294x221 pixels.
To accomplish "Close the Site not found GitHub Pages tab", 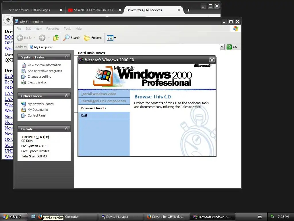I will tap(61, 10).
